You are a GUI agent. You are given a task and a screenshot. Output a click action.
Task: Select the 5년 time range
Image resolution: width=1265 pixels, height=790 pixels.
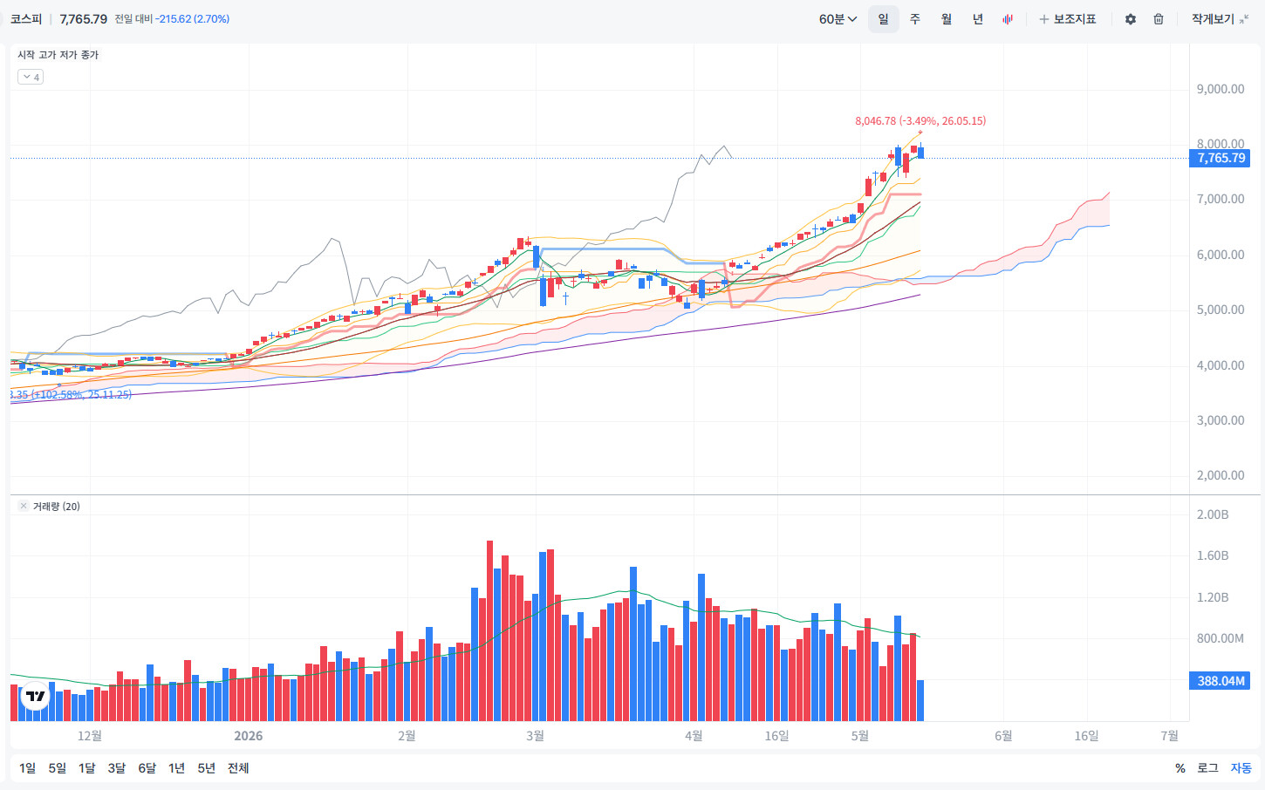click(207, 768)
